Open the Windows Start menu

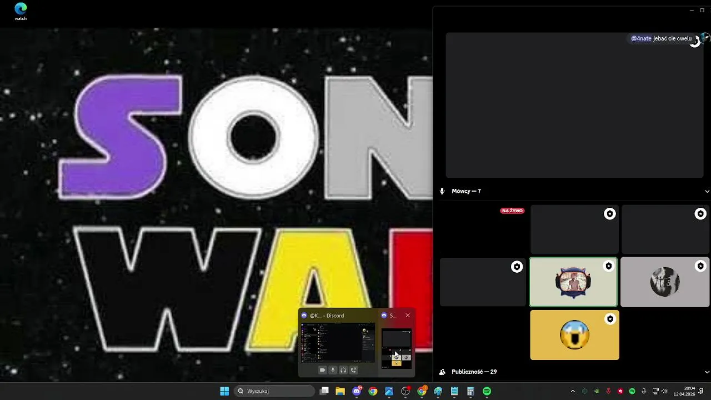tap(224, 391)
